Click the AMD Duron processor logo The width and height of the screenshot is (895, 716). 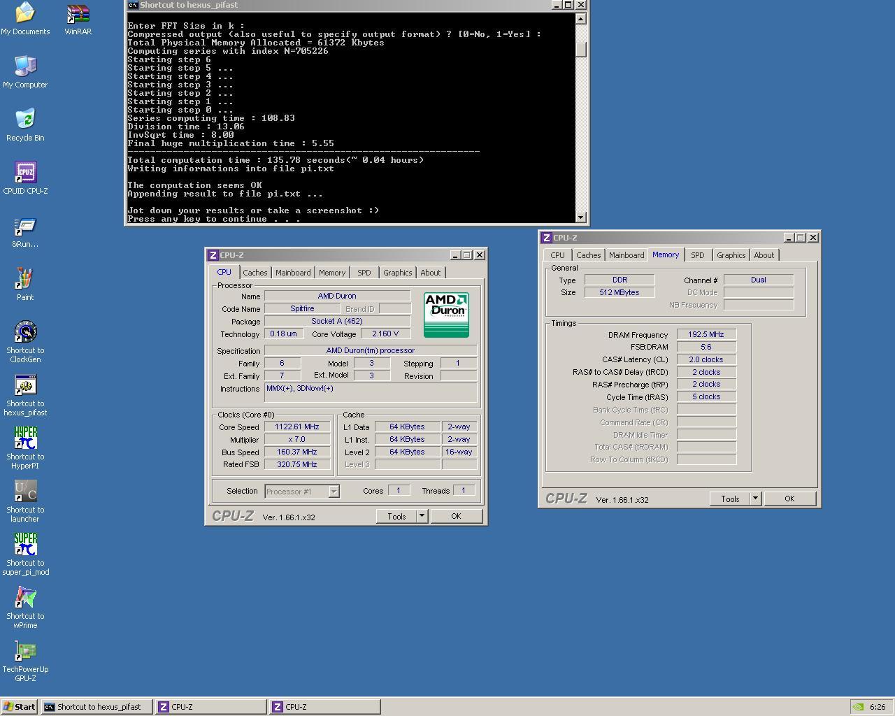click(446, 315)
